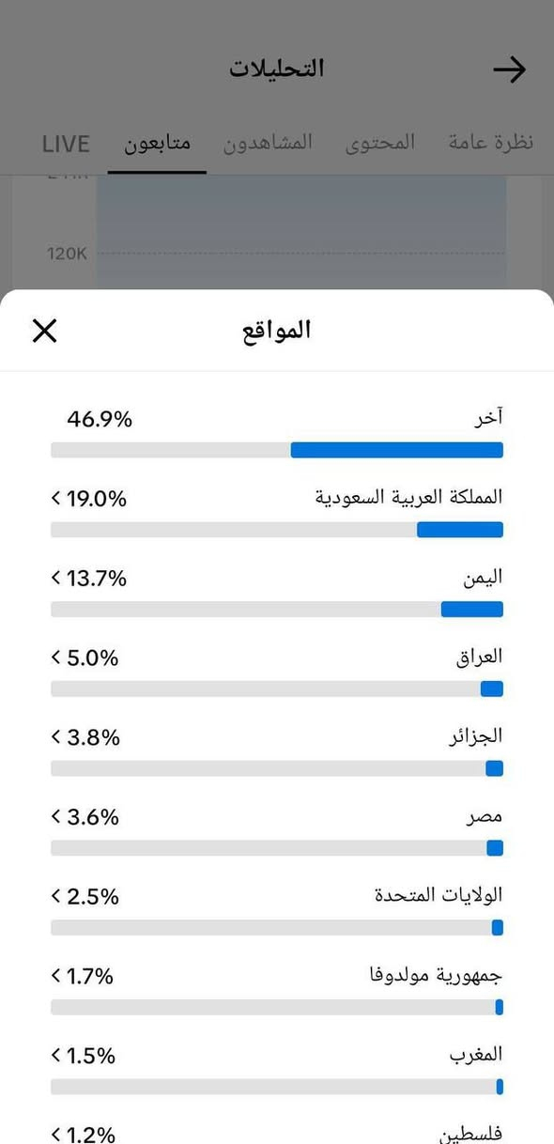Click the آخر category progress bar
Viewport: 554px width, 1144px height.
(277, 450)
